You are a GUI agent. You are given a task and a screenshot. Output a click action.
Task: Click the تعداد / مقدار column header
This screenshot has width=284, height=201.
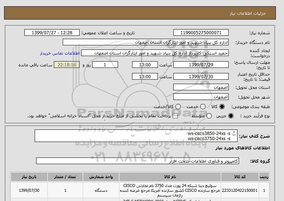(65, 177)
